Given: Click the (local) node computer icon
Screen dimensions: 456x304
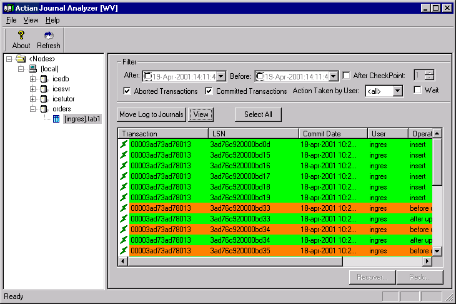Looking at the screenshot, I should (32, 69).
